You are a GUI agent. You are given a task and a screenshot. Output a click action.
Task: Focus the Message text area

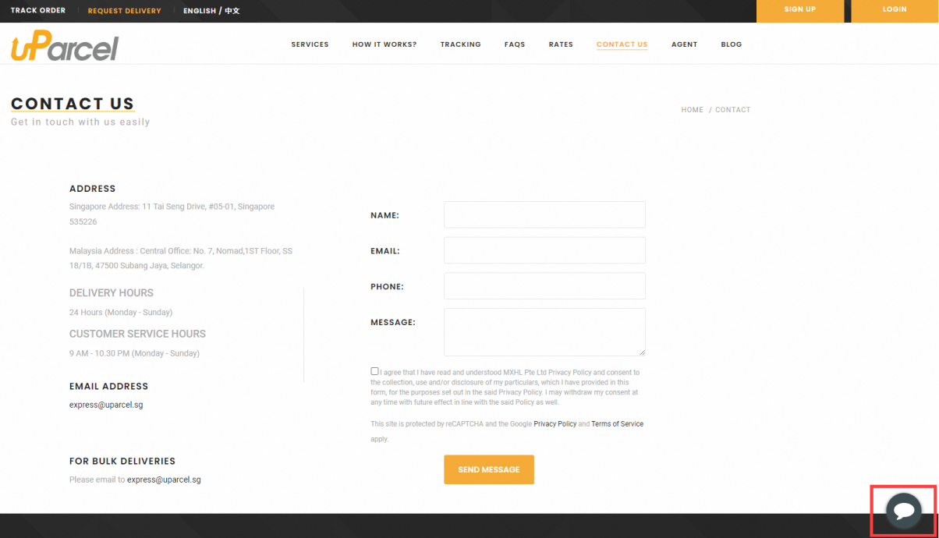tap(544, 332)
